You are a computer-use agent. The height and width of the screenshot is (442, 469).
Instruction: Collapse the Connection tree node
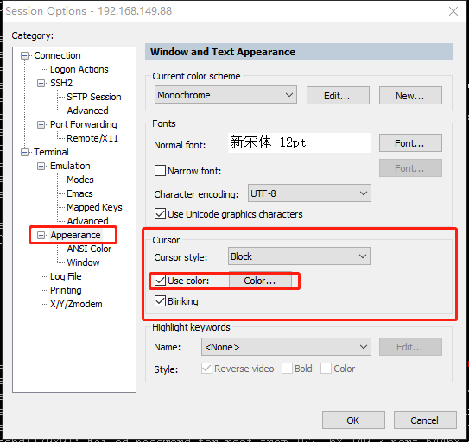(24, 55)
